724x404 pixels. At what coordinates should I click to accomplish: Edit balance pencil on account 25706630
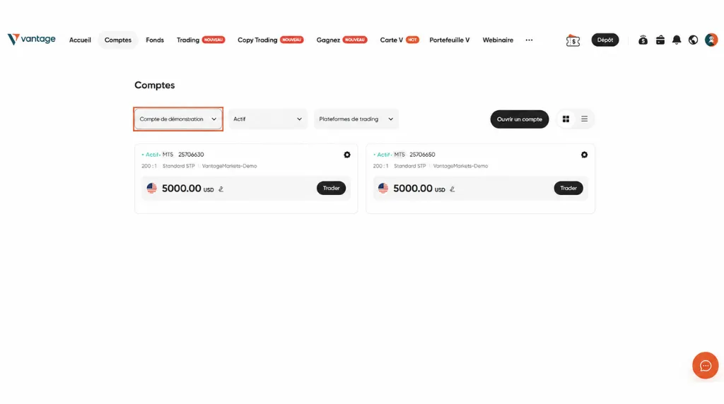tap(221, 189)
